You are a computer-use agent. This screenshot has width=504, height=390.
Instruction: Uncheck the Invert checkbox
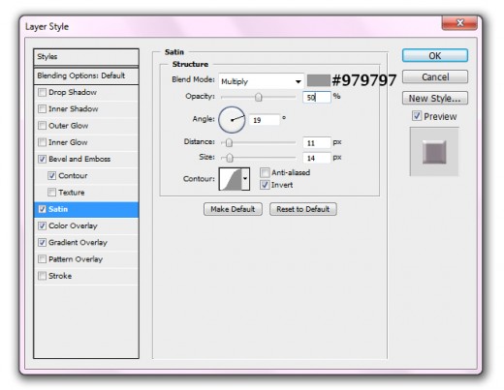point(265,185)
